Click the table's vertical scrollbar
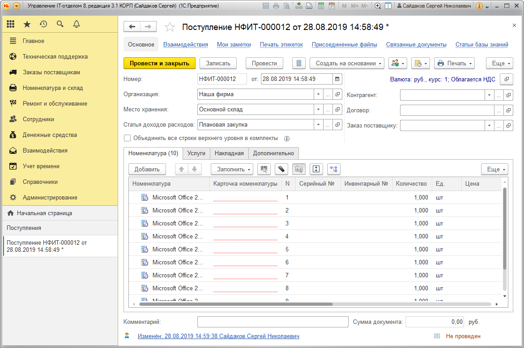Viewport: 524px width, 348px height. click(505, 229)
